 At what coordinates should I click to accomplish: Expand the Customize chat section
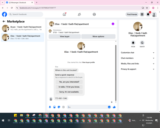(138, 53)
